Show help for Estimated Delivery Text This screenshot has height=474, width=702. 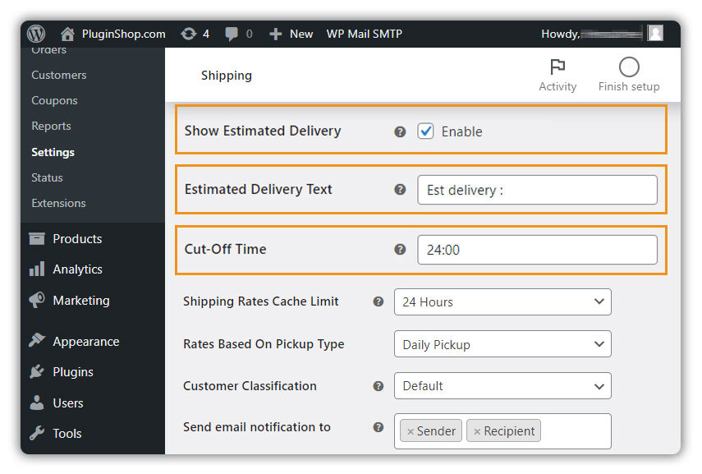point(400,190)
